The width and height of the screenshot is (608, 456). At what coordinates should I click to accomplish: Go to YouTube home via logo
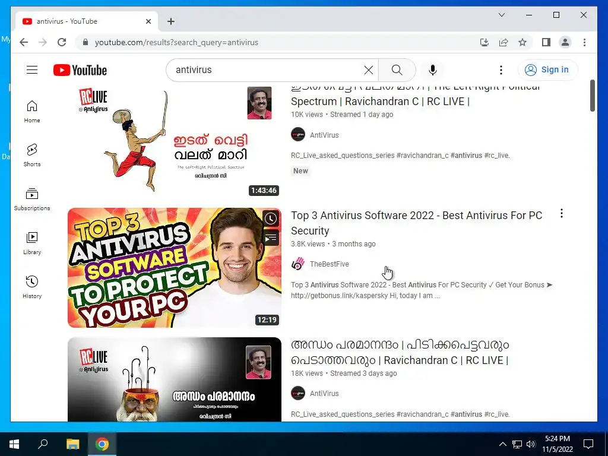click(80, 70)
